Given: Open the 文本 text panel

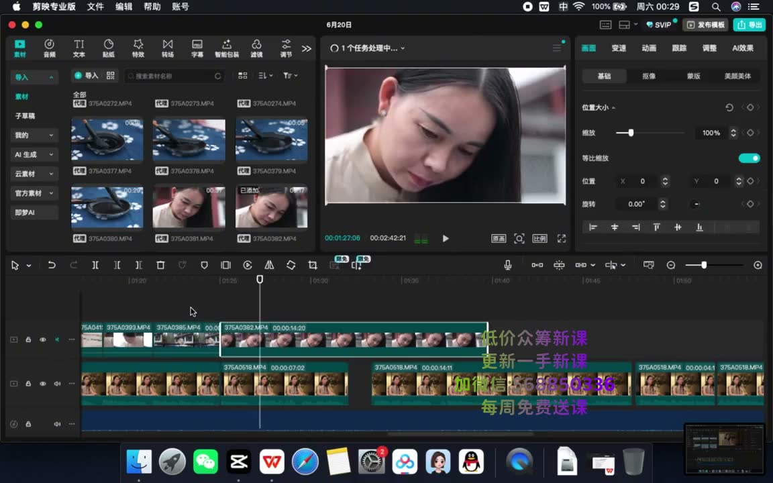Looking at the screenshot, I should pyautogui.click(x=79, y=48).
